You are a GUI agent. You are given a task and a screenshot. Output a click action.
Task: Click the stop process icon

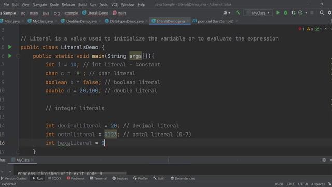(x=312, y=13)
